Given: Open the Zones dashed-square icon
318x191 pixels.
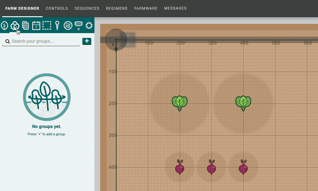Looking at the screenshot, I should 47,25.
